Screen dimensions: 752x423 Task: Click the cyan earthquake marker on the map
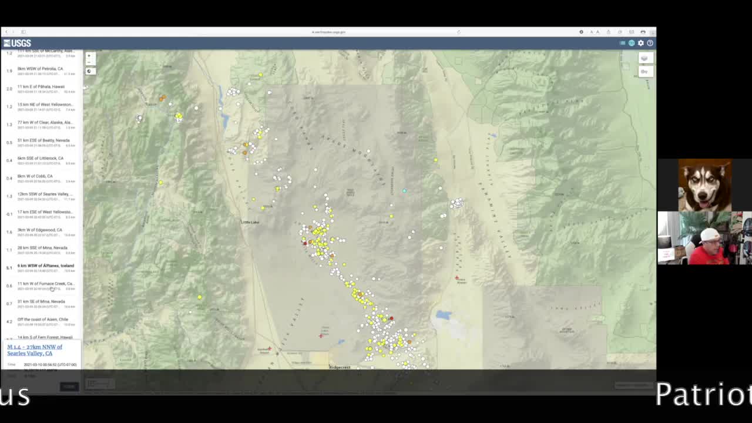pos(404,190)
